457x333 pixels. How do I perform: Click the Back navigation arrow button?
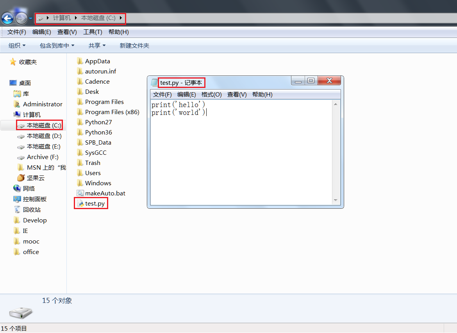pyautogui.click(x=7, y=18)
